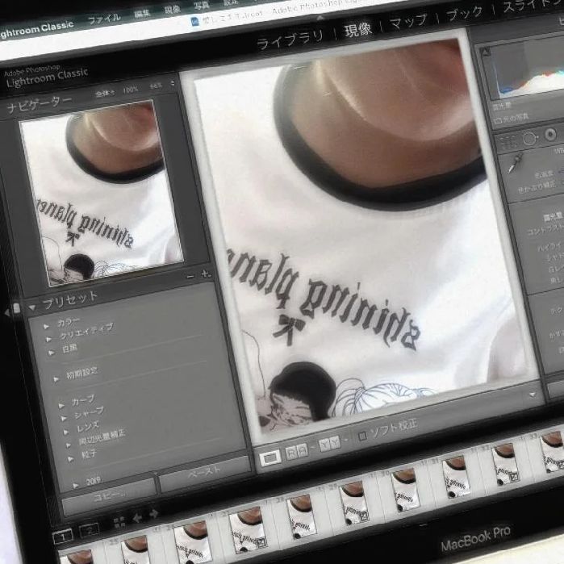Open toolbar options dropdown triangle below photo
564x564 pixels.
533,395
